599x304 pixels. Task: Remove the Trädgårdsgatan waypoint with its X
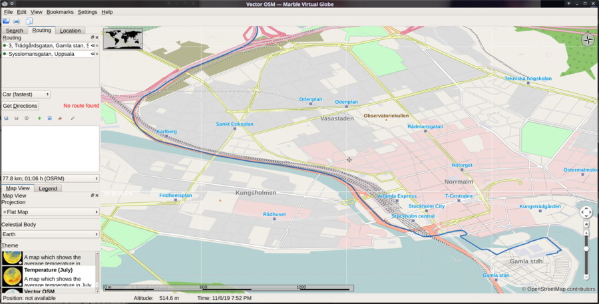click(x=97, y=45)
